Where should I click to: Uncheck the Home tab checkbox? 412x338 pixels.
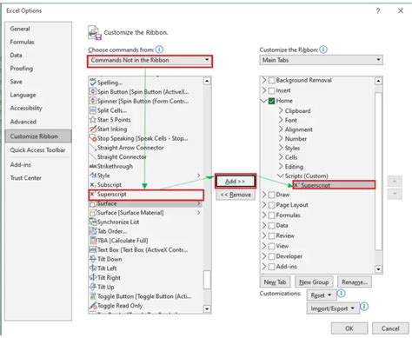(x=271, y=101)
